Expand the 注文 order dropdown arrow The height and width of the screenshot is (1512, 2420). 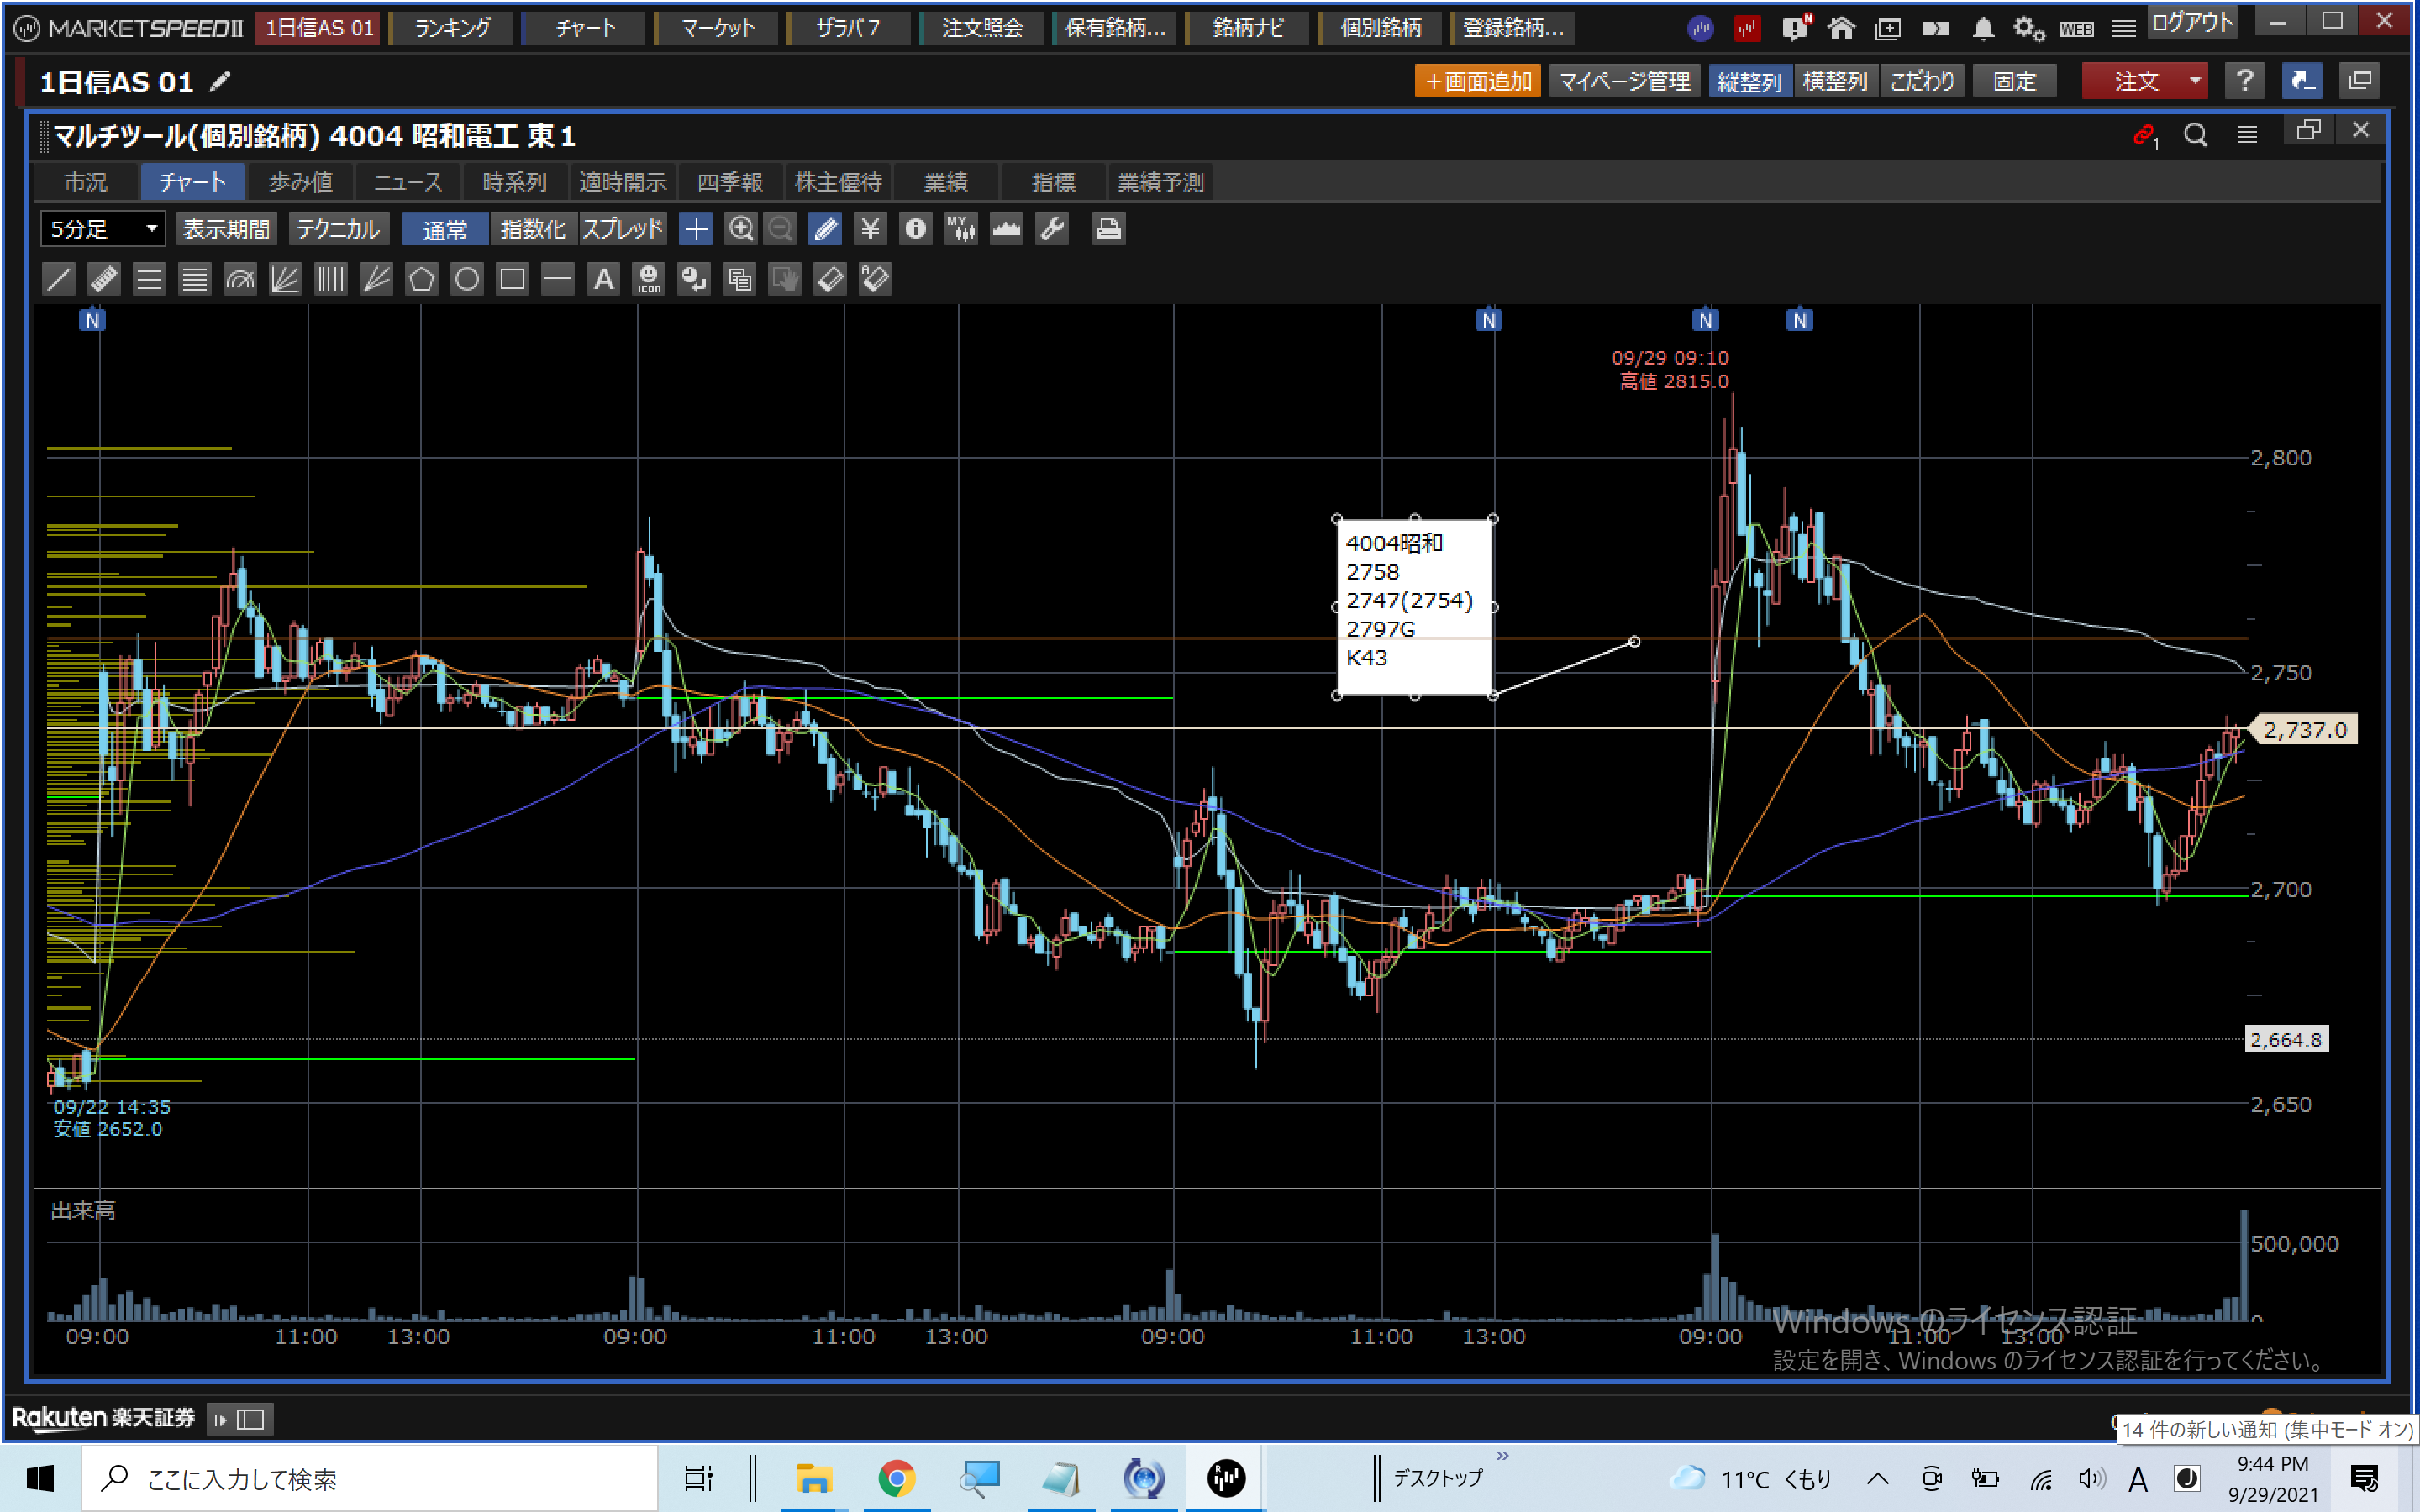(x=2195, y=81)
